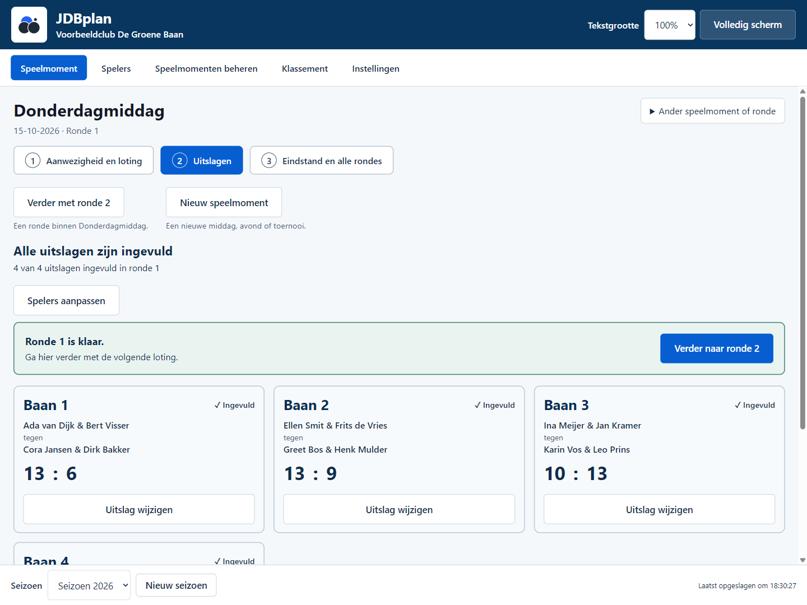
Task: Click Uitslag wijzigen for Baan 1
Action: click(x=139, y=509)
